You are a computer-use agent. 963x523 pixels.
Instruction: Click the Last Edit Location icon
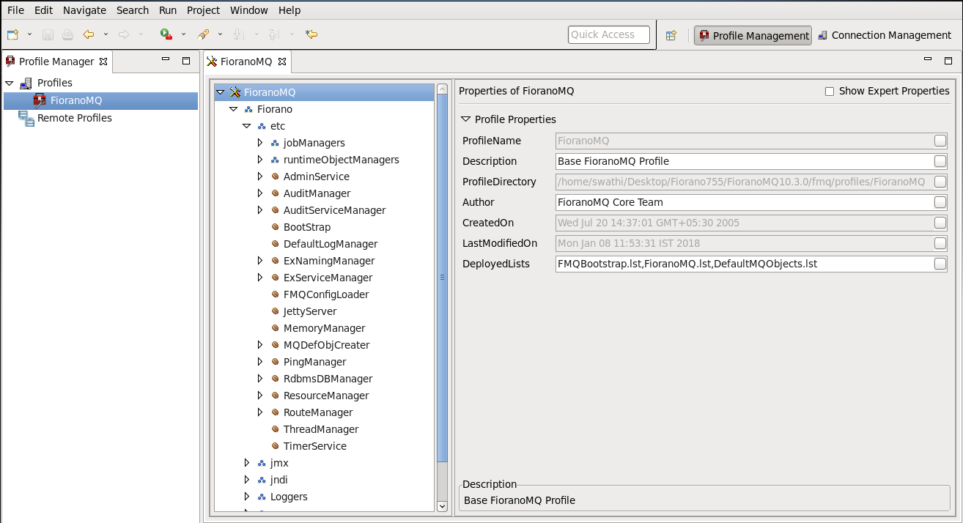tap(311, 34)
